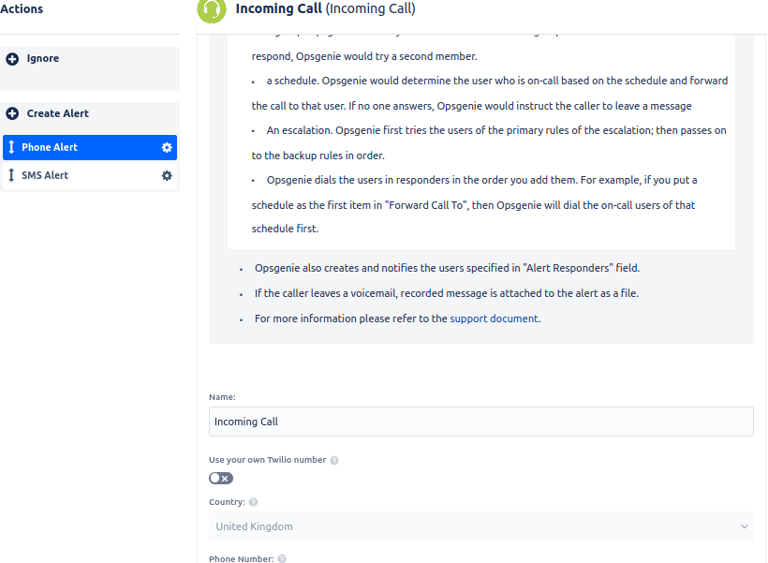Click the Actions panel heading
768x563 pixels.
click(x=22, y=8)
